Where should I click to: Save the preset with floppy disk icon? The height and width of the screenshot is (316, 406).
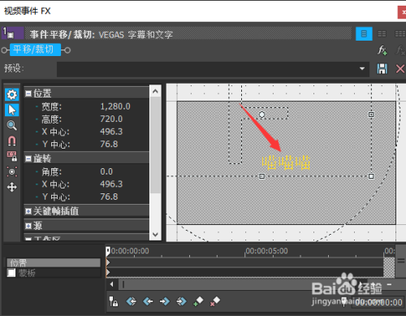[382, 69]
